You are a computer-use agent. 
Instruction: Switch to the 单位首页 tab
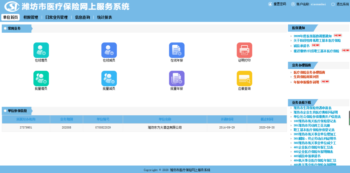10,17
